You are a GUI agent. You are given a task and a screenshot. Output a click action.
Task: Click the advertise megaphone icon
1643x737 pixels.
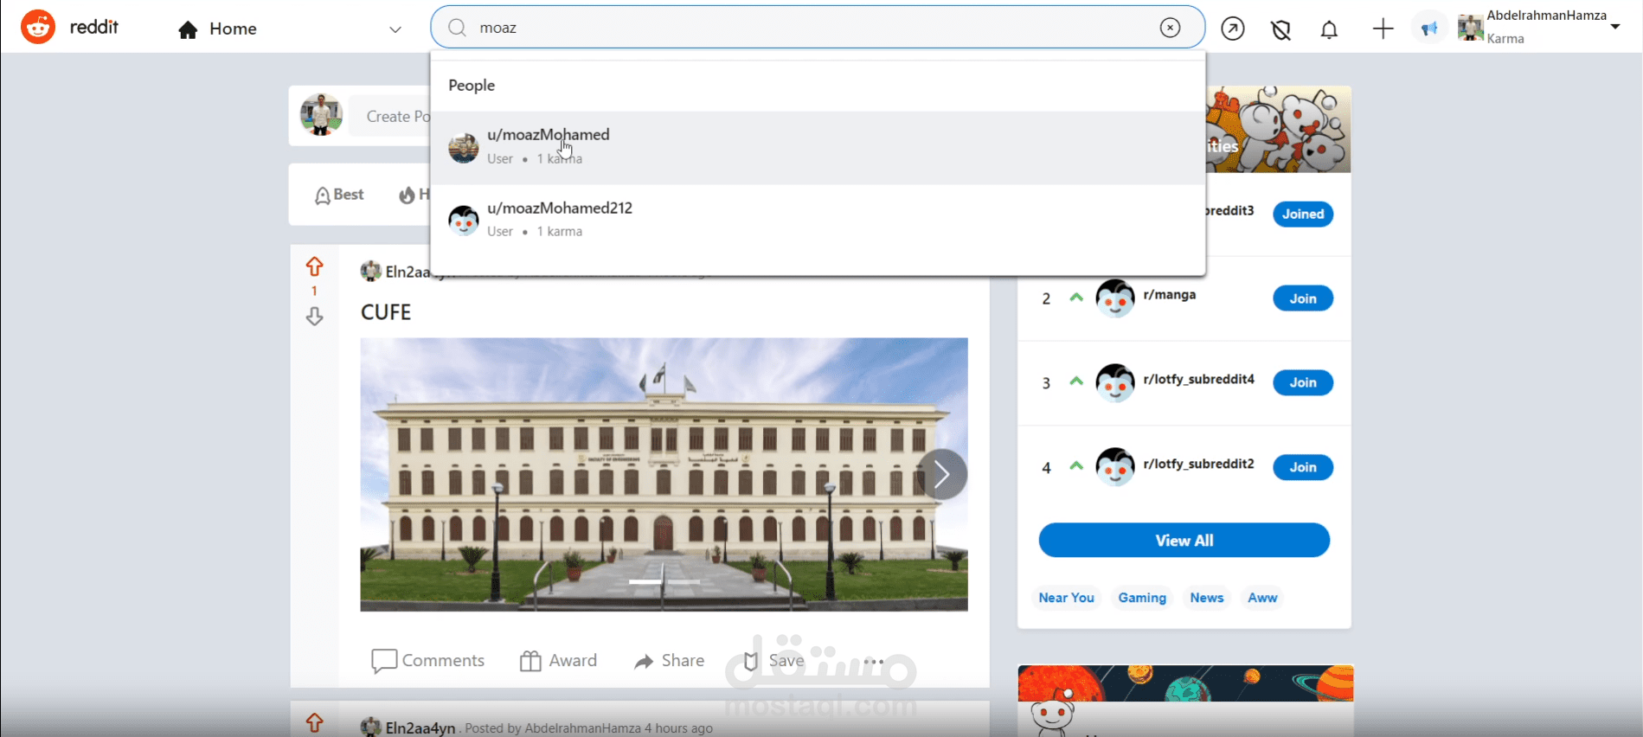(x=1429, y=29)
